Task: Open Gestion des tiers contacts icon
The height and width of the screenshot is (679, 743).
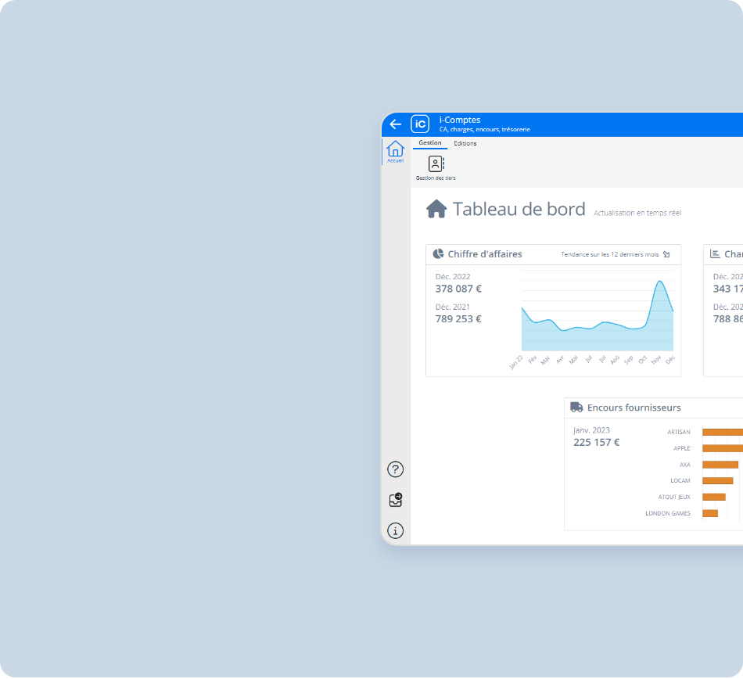Action: (x=436, y=164)
